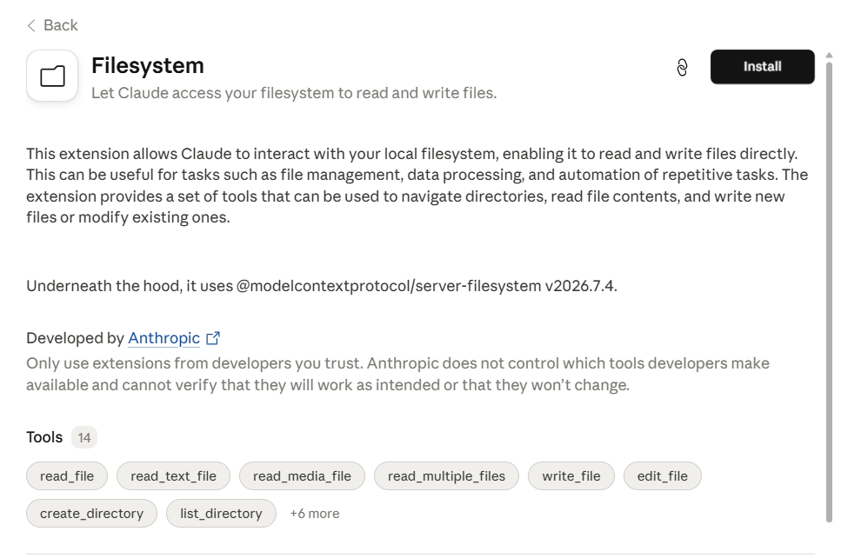Click the vertical scrollbar thumb
841x558 pixels.
coord(829,292)
